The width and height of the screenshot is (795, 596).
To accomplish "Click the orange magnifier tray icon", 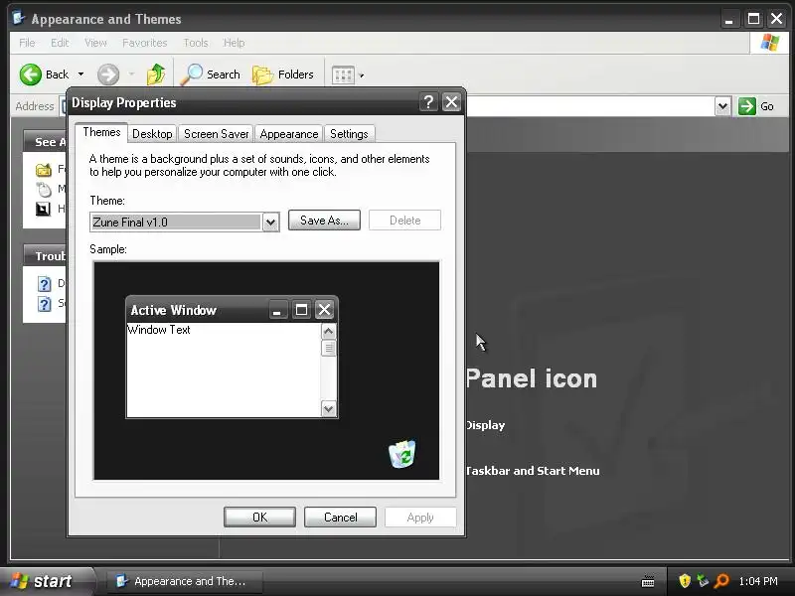I will pos(721,581).
